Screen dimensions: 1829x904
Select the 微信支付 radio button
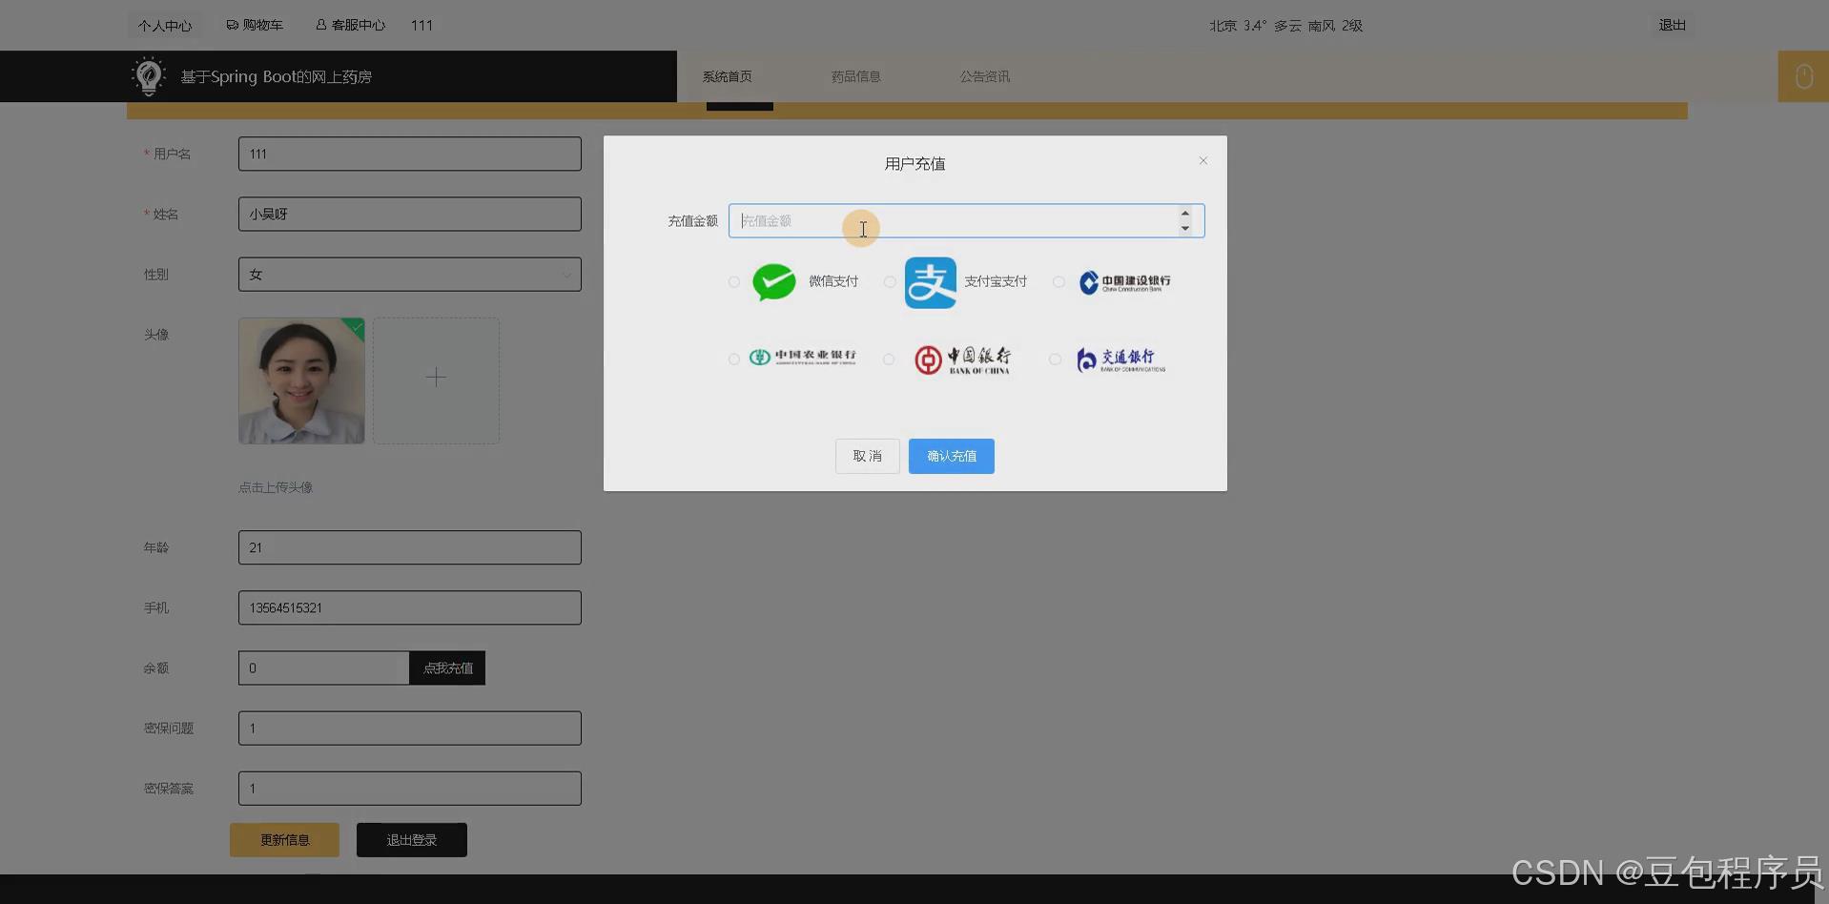(x=733, y=281)
